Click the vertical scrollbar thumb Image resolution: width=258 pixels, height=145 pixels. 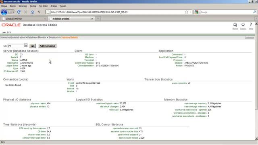pyautogui.click(x=256, y=66)
